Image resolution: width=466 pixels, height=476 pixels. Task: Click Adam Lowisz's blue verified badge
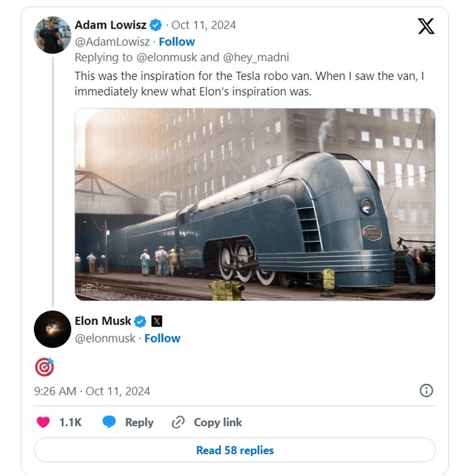156,25
